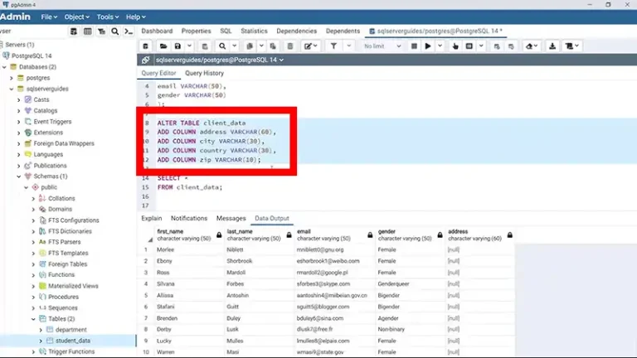Click the Find magnifier icon in query toolbar
Viewport: 637px width, 358px height.
coord(222,46)
